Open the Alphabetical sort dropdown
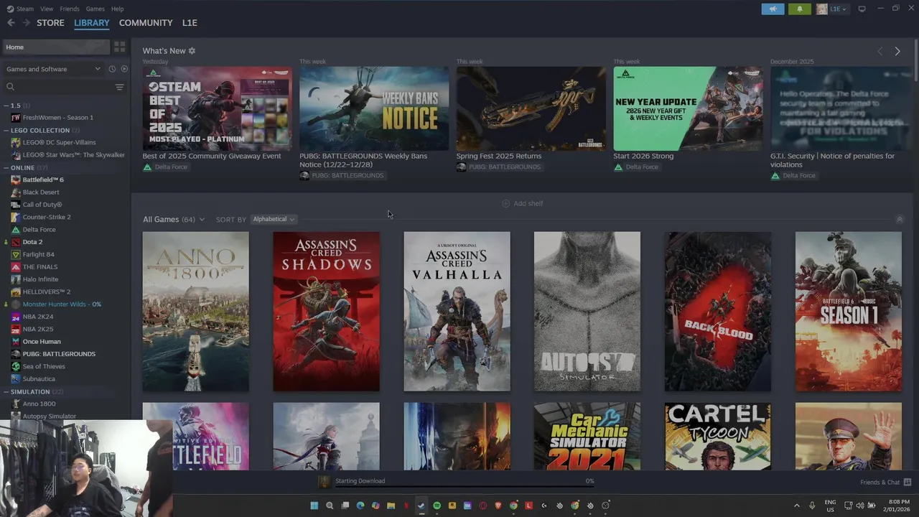The image size is (919, 517). 274,219
